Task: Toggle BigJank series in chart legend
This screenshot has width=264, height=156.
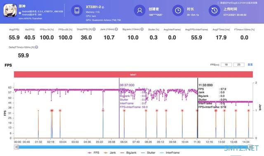Action: [128, 153]
